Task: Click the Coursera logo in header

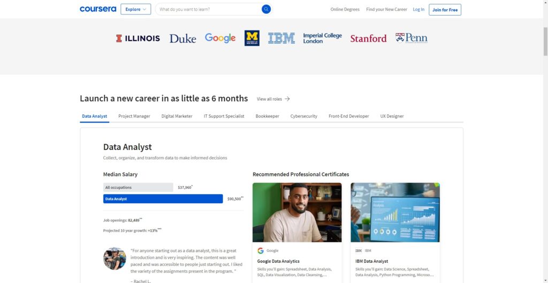Action: (97, 9)
